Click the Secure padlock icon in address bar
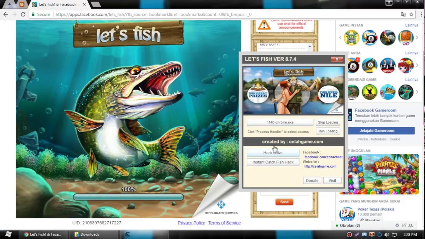The height and width of the screenshot is (239, 425). pyautogui.click(x=33, y=14)
